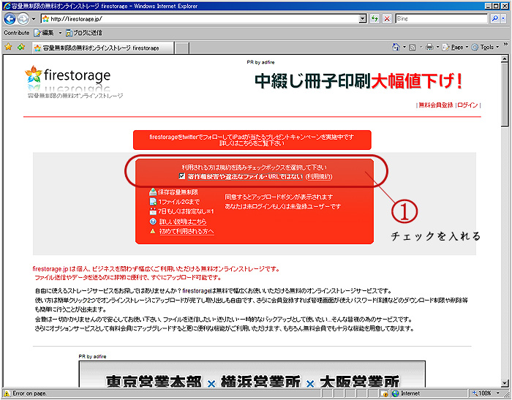
Task: Click the warning icon beside 初めて利用される方へ
Action: click(x=152, y=231)
